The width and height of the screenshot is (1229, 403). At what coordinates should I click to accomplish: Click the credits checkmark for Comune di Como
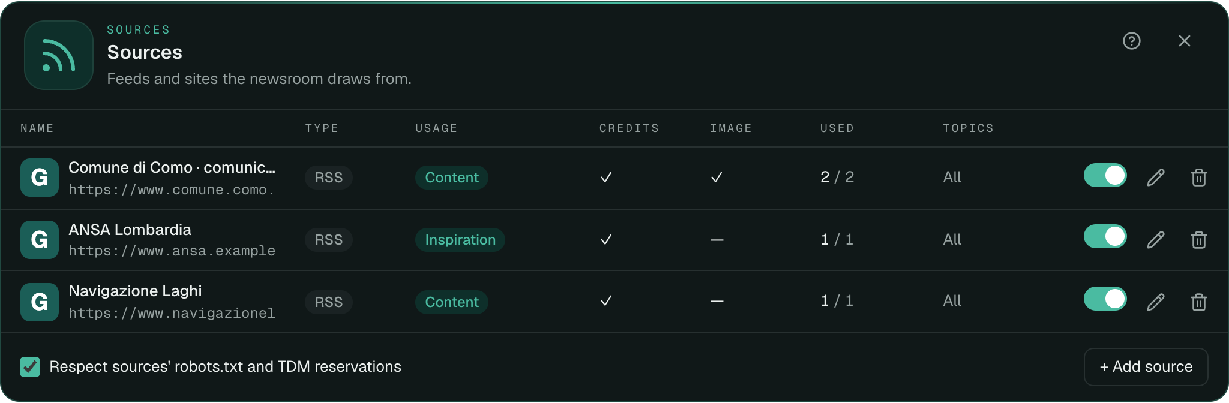point(606,177)
